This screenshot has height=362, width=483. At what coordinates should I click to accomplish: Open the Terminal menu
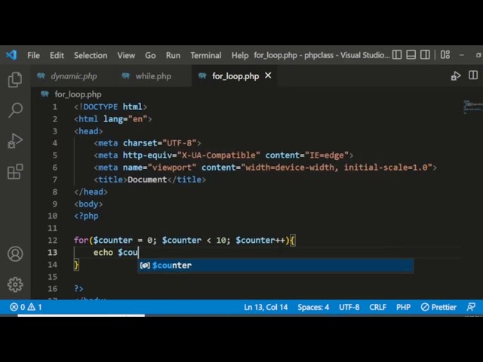(x=206, y=55)
